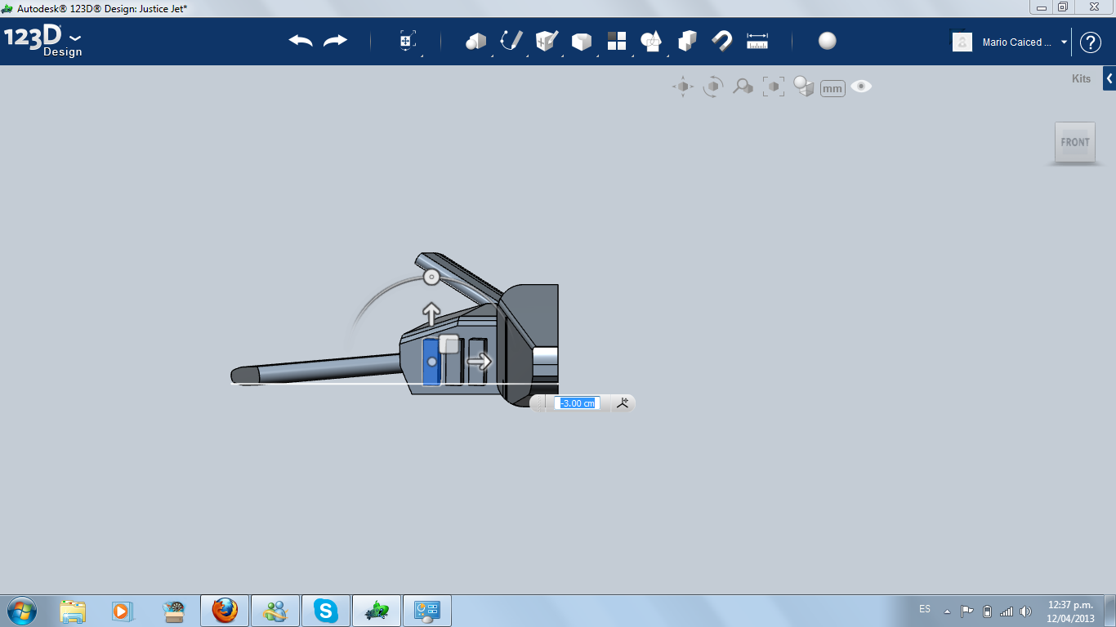Viewport: 1116px width, 627px height.
Task: Open the Combine tools menu
Action: coord(687,41)
